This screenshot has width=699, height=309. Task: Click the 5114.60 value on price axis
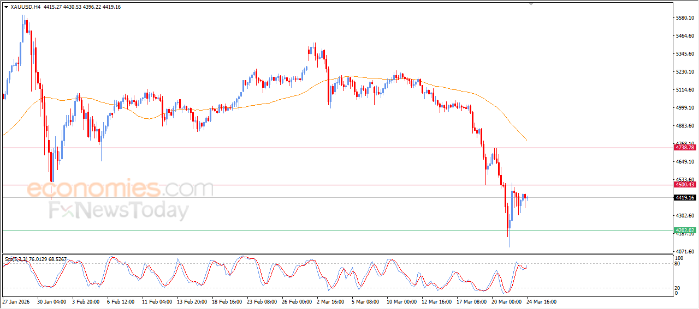point(685,90)
